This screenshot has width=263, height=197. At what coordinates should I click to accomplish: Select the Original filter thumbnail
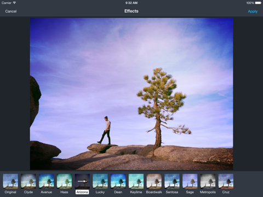click(x=10, y=181)
